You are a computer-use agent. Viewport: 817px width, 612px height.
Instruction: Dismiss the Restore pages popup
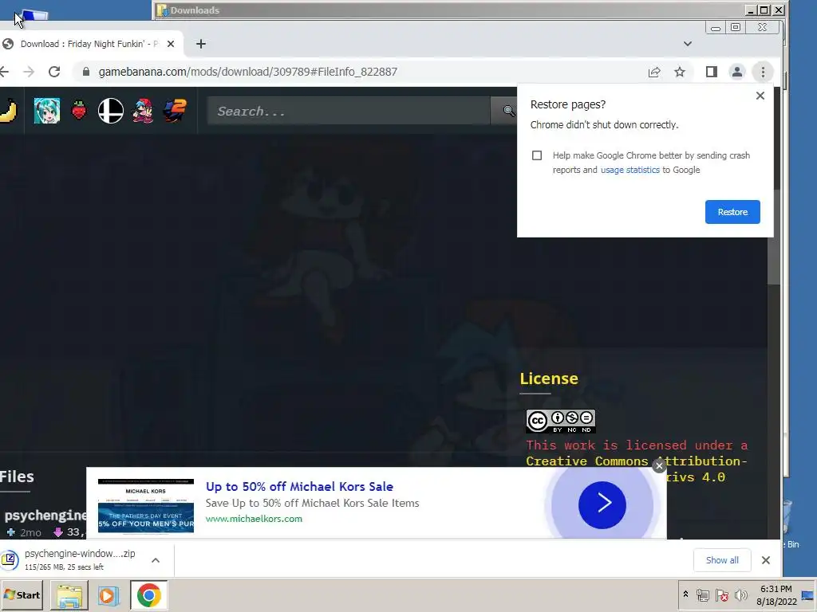tap(760, 96)
